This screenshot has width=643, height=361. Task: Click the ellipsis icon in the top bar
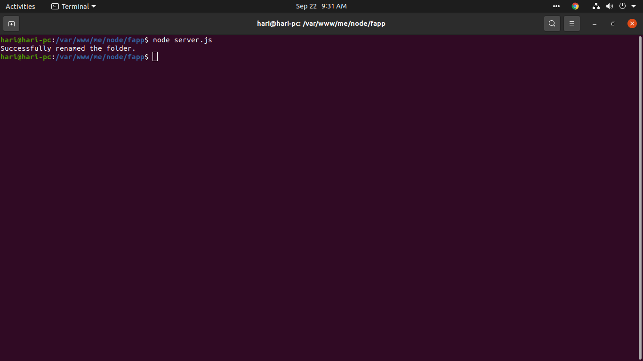(x=556, y=6)
